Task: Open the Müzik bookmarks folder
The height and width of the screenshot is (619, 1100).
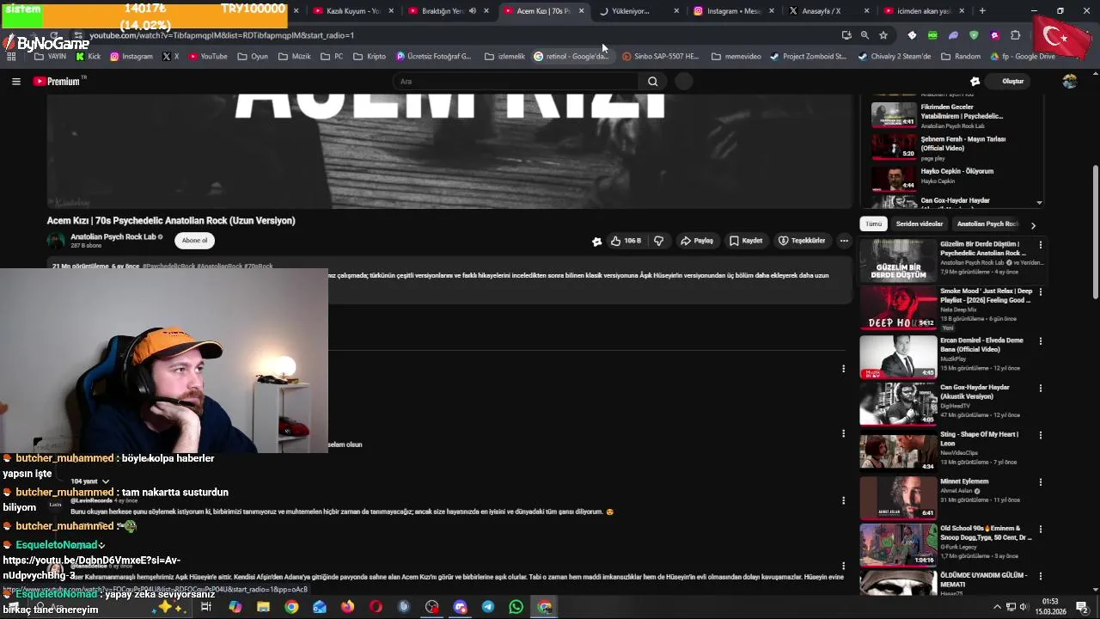Action: 295,57
